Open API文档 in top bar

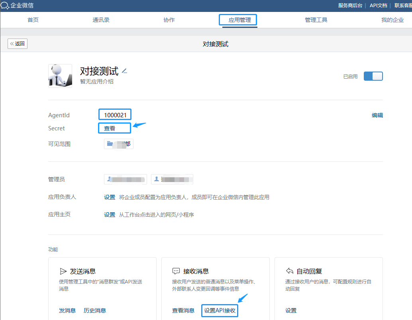coord(378,5)
